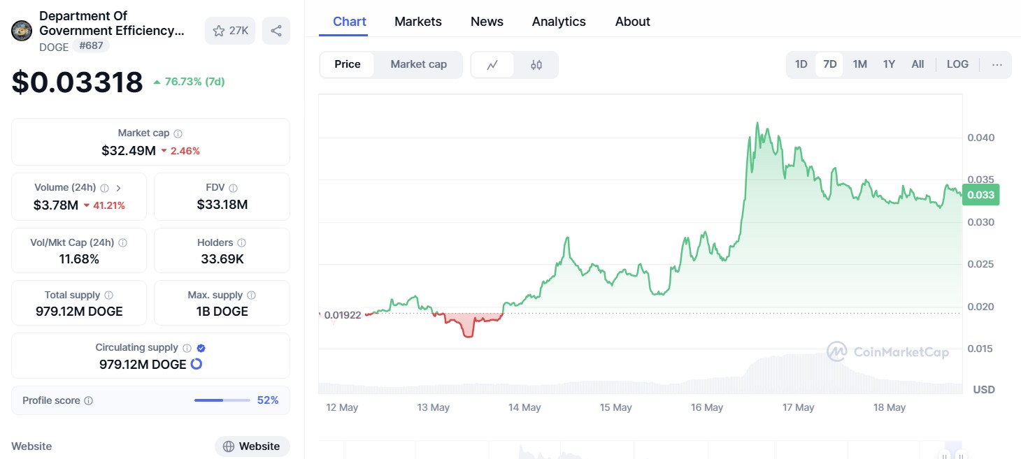Click the Profile score progress bar
This screenshot has width=1021, height=459.
point(222,400)
